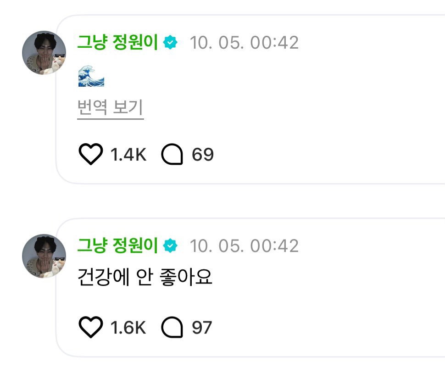The height and width of the screenshot is (379, 445).
Task: Click 번역 보기 to view translation
Action: [111, 108]
